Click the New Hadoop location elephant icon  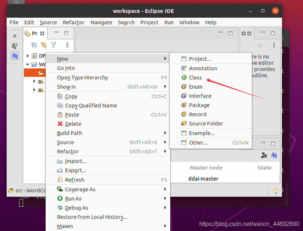(x=274, y=155)
